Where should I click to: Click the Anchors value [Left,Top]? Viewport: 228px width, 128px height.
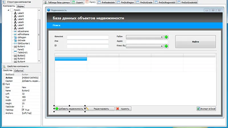pyautogui.click(x=27, y=113)
